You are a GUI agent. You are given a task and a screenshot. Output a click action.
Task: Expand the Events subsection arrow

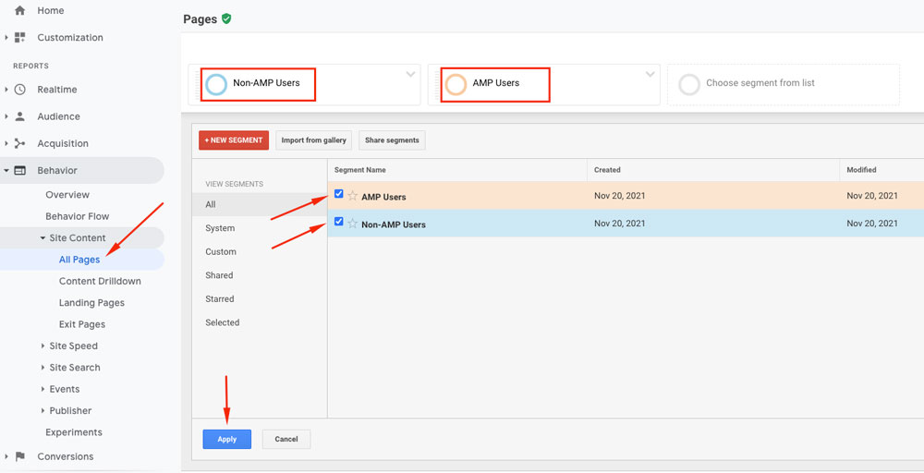click(43, 389)
